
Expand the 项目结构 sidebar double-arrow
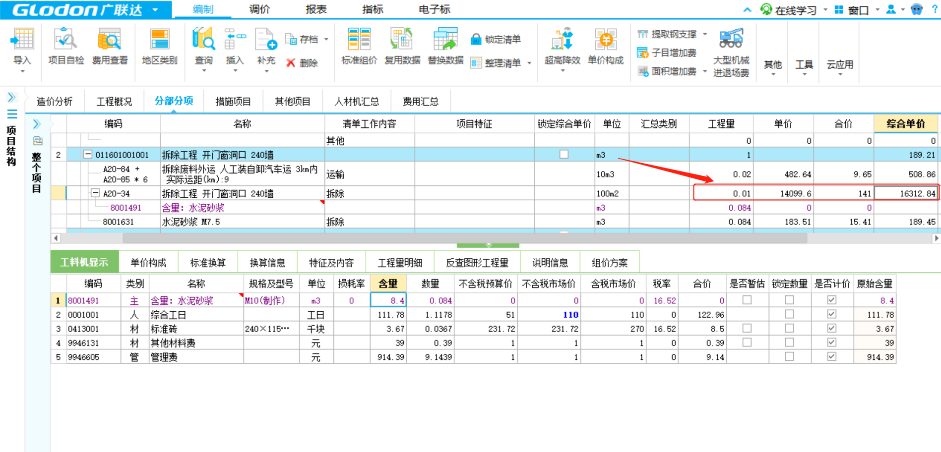[x=12, y=97]
